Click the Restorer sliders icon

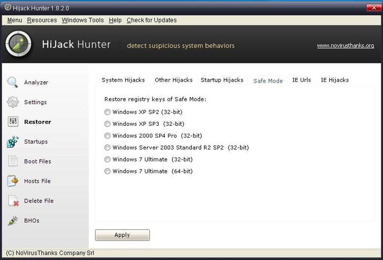coord(13,121)
